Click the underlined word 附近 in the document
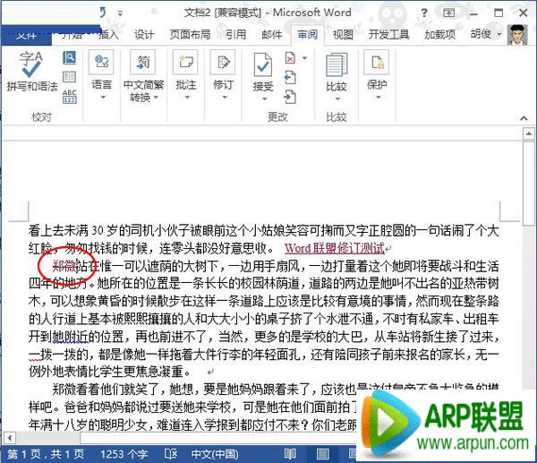Viewport: 537px width, 463px height. click(76, 337)
